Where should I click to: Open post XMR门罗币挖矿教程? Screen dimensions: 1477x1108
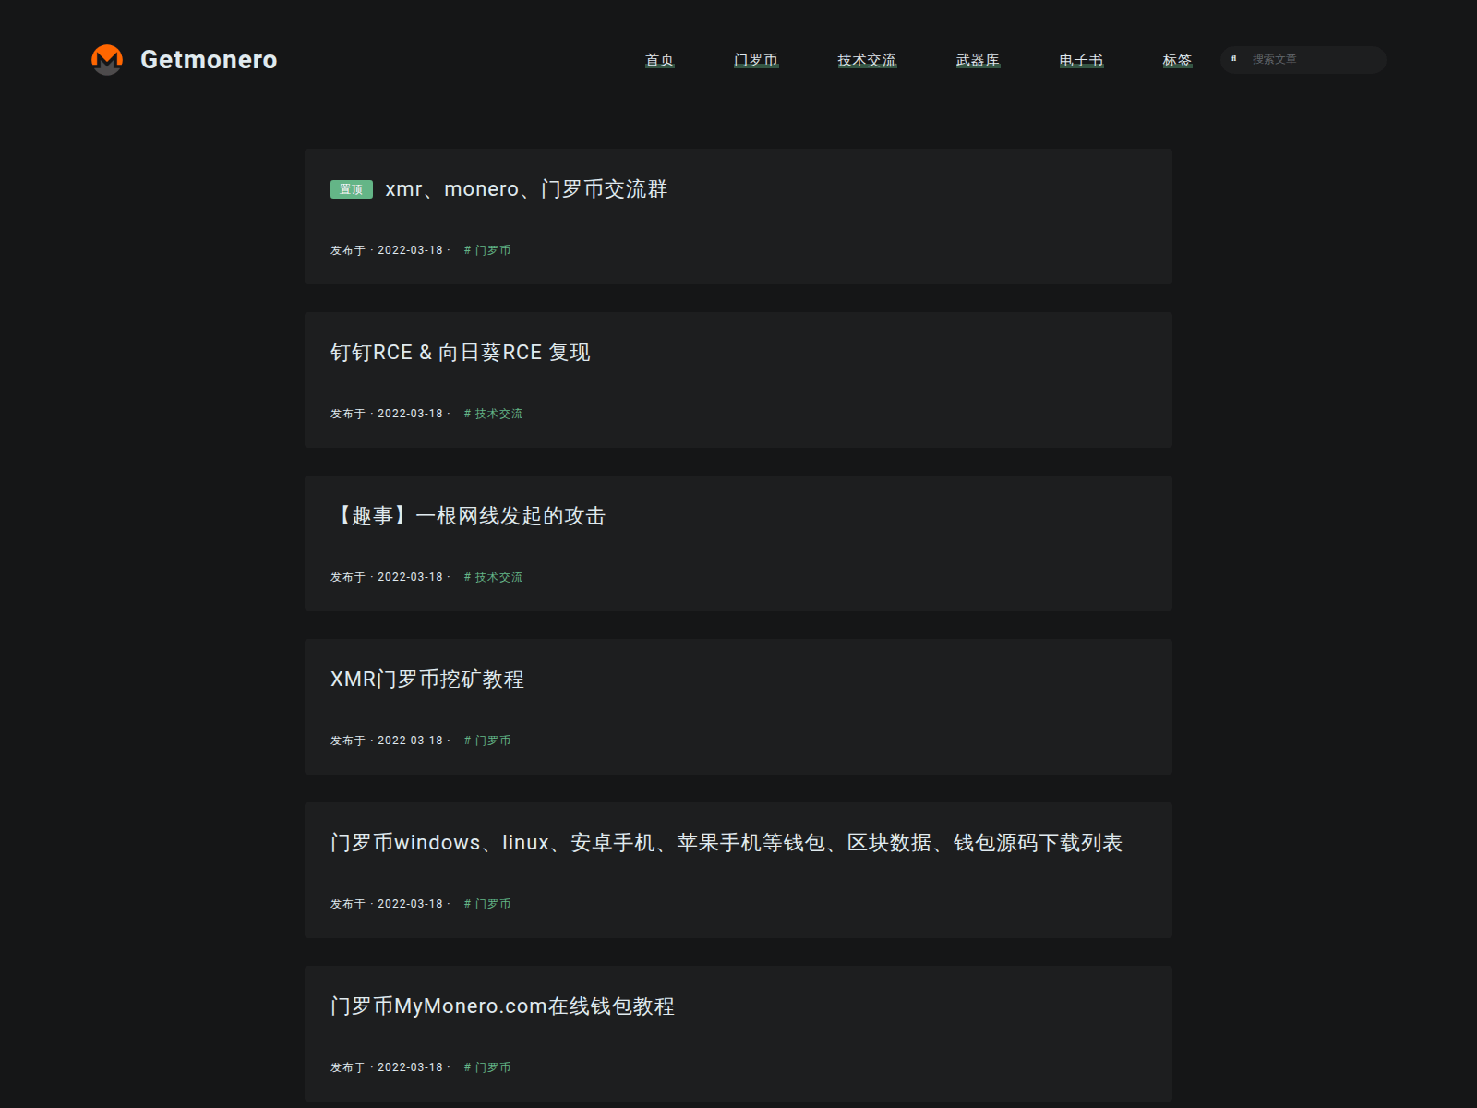click(x=427, y=680)
